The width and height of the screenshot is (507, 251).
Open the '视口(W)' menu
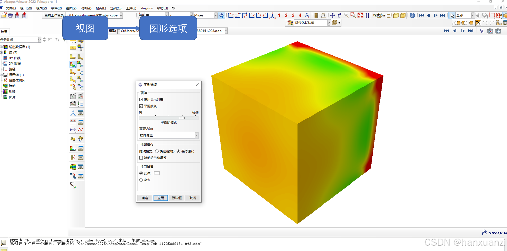26,8
